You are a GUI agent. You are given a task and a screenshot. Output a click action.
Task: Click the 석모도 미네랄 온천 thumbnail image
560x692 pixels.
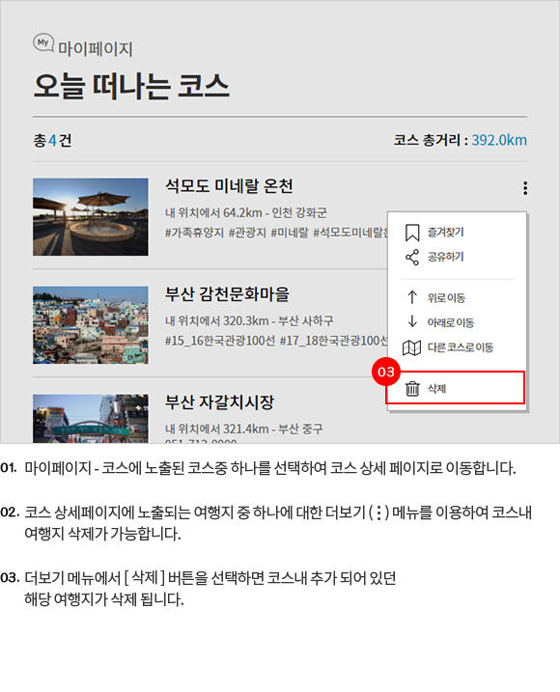(91, 217)
